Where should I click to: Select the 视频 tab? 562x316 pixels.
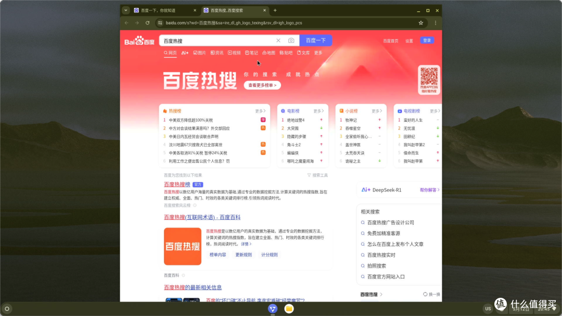pos(234,53)
